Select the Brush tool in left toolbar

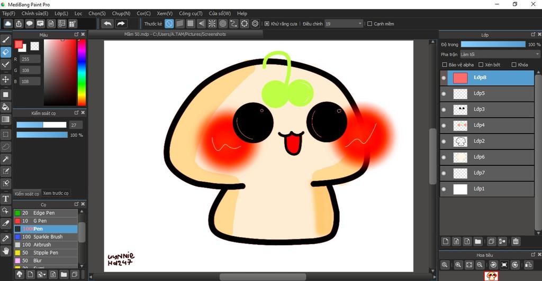point(5,40)
